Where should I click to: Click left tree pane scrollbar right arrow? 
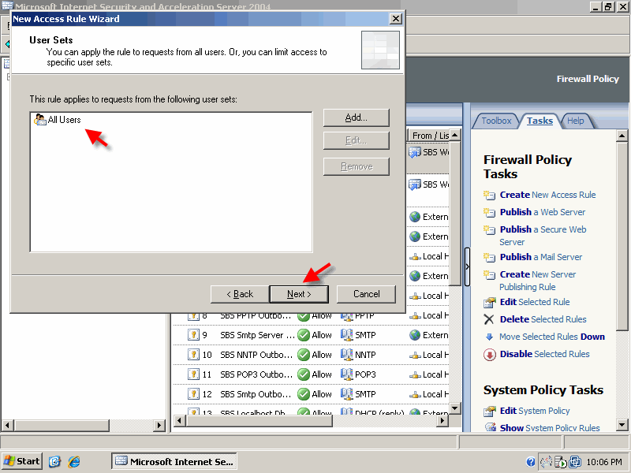(x=159, y=425)
